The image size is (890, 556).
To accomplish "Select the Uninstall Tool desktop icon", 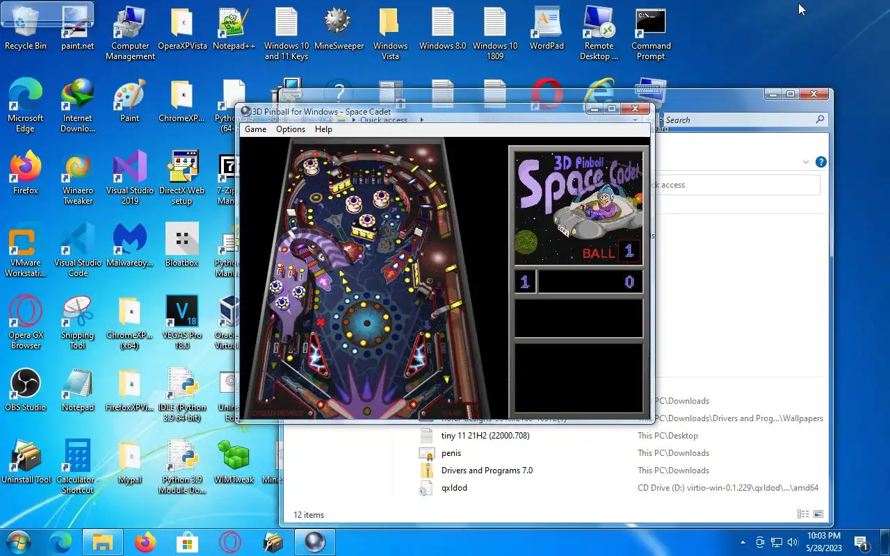I will pyautogui.click(x=26, y=462).
